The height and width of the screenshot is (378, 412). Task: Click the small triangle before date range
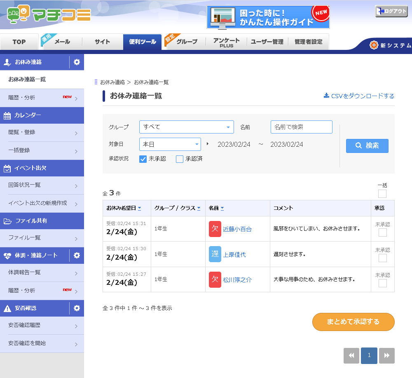click(208, 144)
